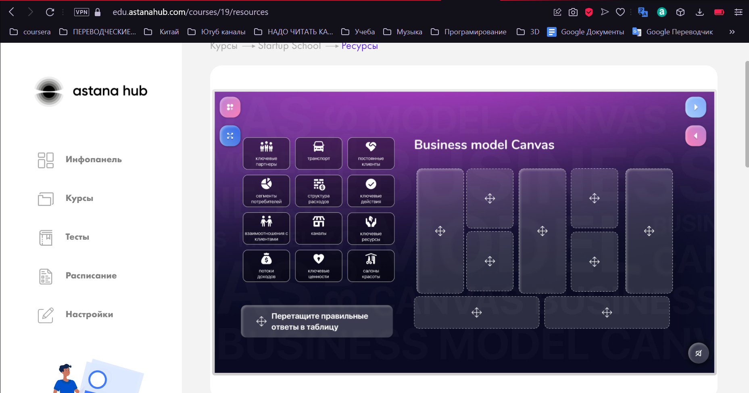Toggle sound with the mute button
Viewport: 749px width, 393px height.
[698, 353]
